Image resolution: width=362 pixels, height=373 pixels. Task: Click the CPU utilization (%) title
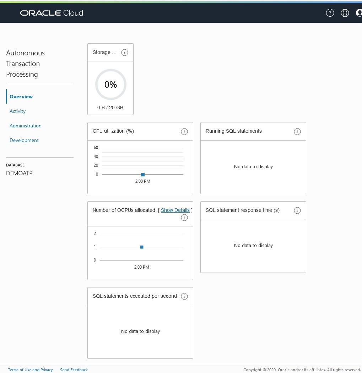(x=113, y=131)
